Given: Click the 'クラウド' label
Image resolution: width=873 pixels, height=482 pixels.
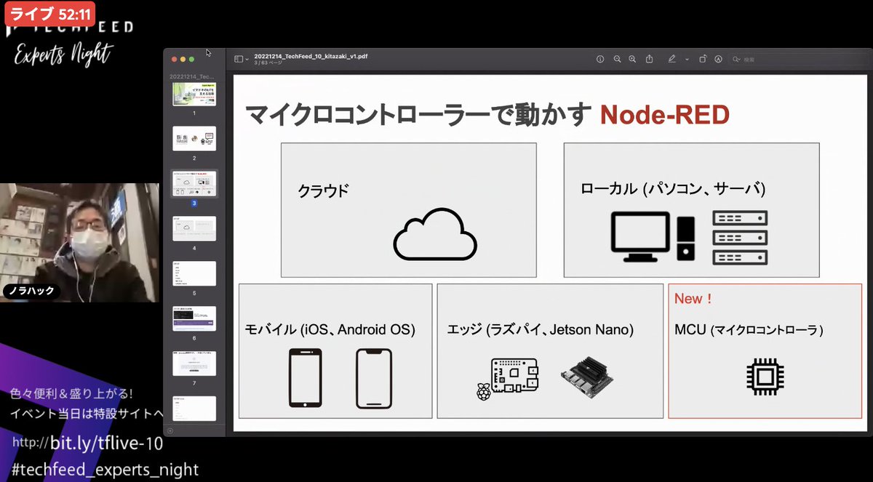Looking at the screenshot, I should coord(324,190).
